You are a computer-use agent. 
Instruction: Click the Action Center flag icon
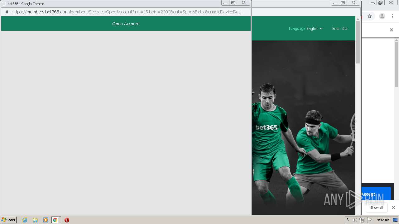point(369,220)
